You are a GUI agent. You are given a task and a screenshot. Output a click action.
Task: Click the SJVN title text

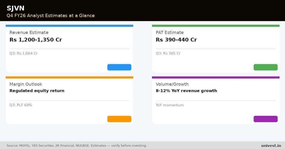pyautogui.click(x=16, y=8)
